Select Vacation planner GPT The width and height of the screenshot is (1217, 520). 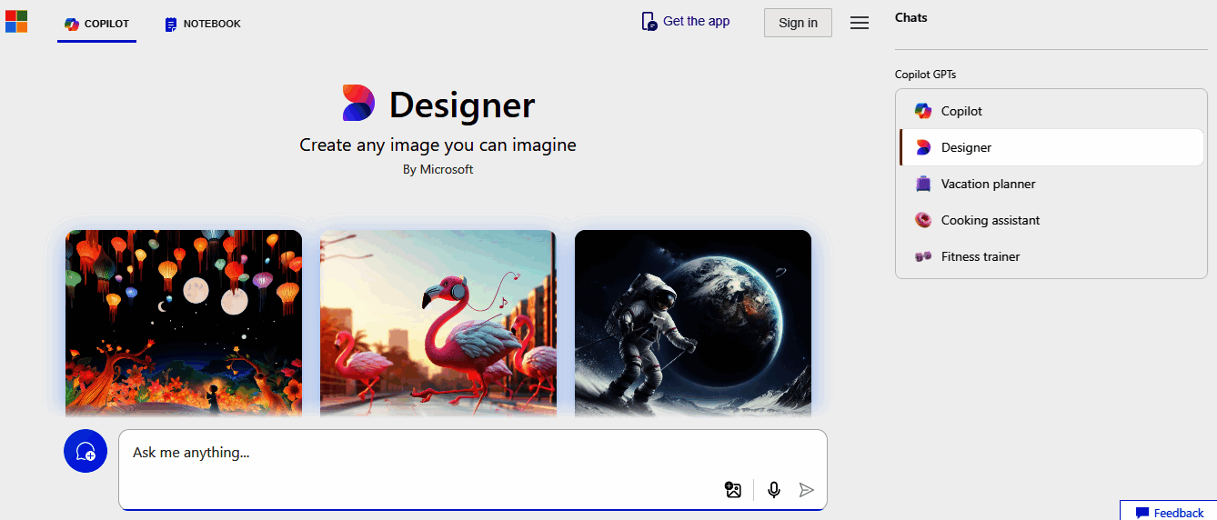1051,184
